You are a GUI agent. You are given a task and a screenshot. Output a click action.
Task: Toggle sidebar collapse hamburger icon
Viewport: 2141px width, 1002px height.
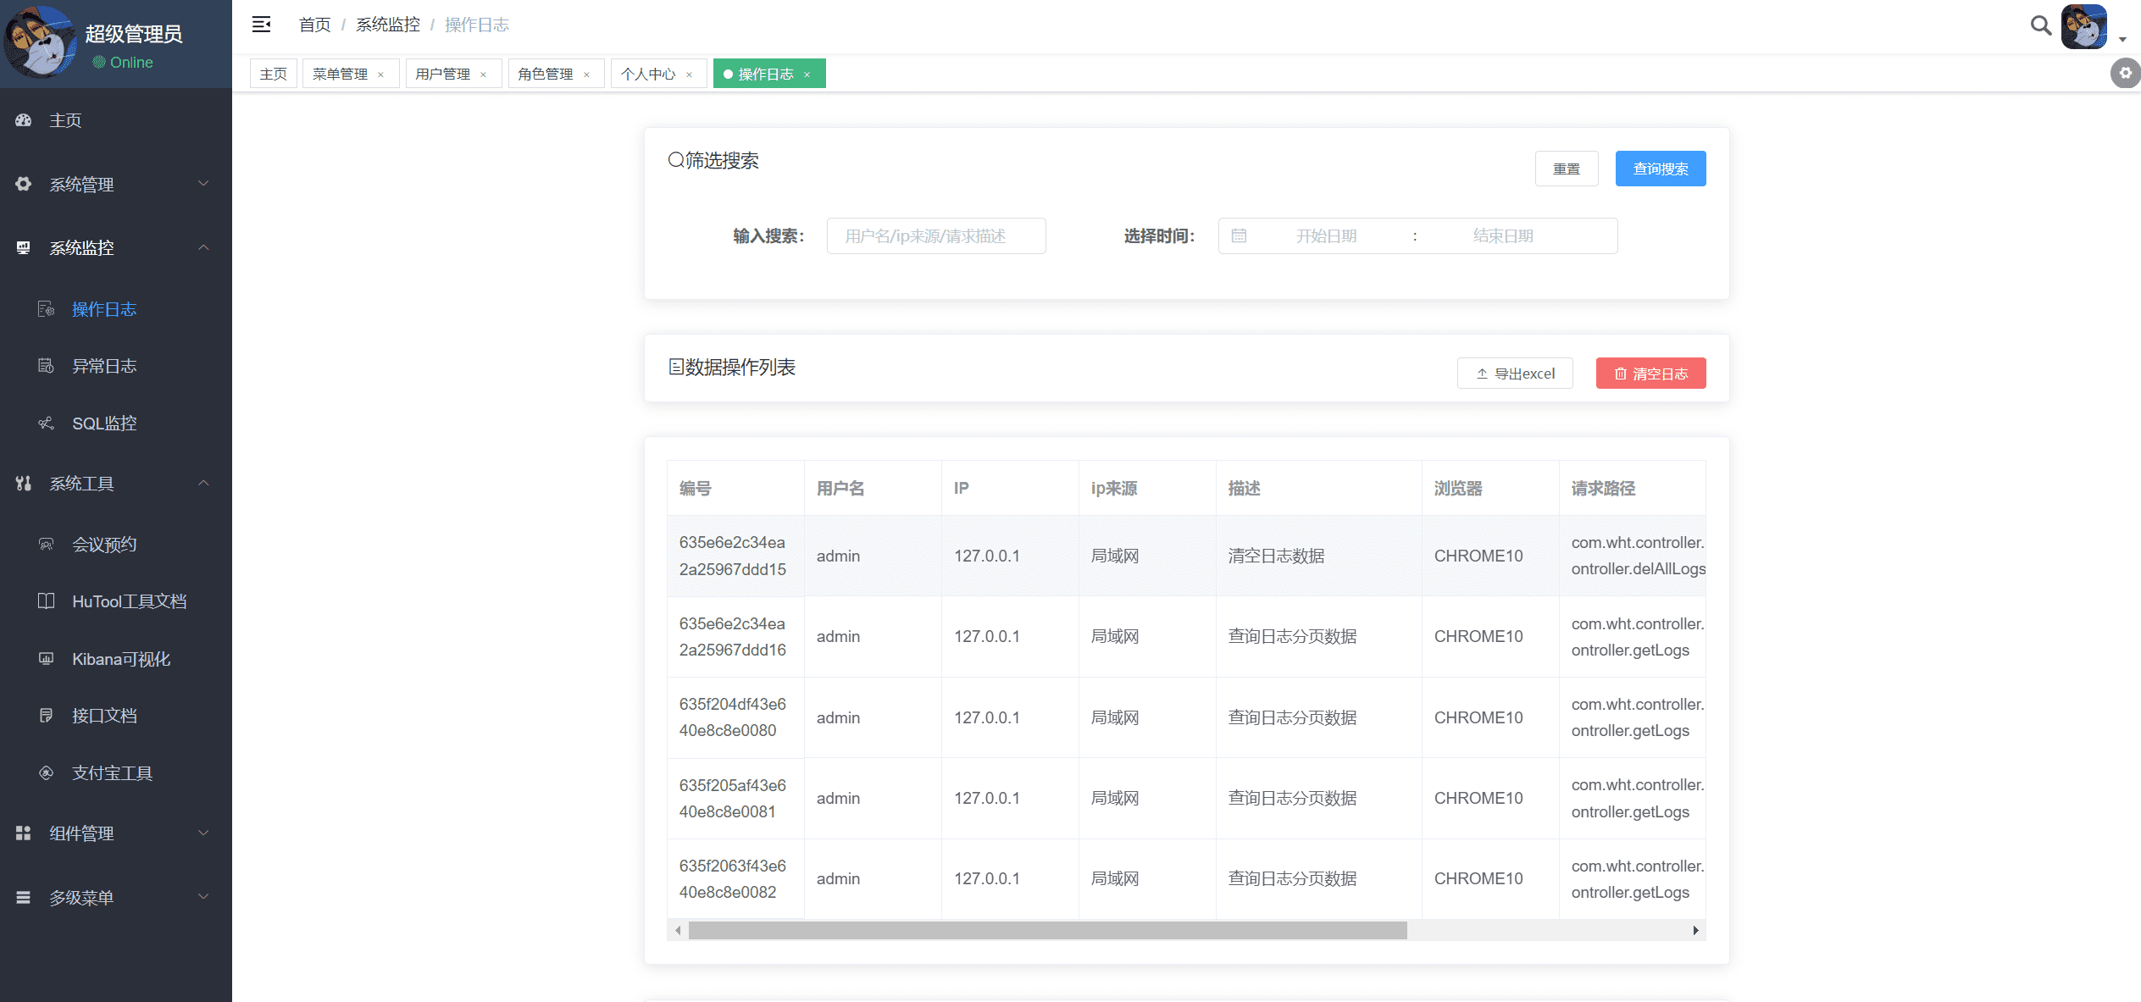(261, 25)
